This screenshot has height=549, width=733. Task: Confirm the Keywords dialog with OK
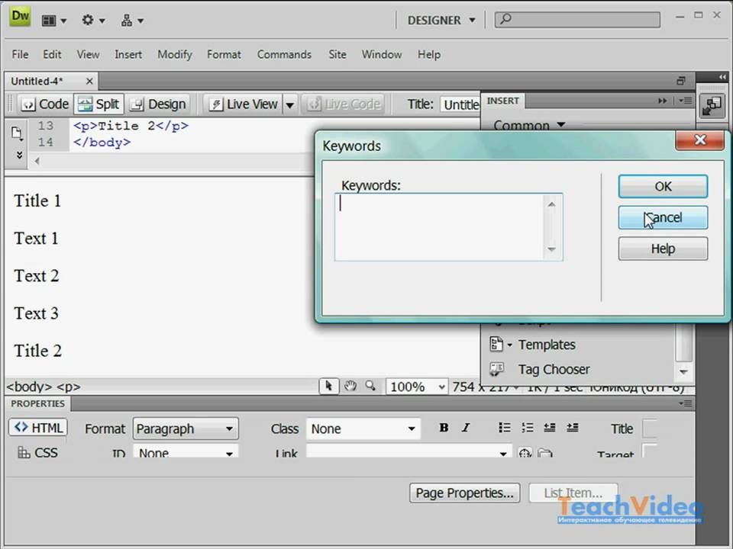pos(663,187)
